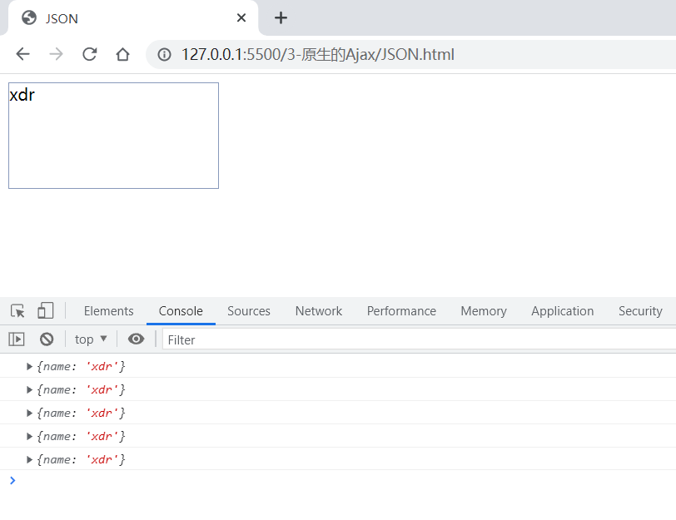
Task: Open the Sources panel
Action: coord(249,311)
